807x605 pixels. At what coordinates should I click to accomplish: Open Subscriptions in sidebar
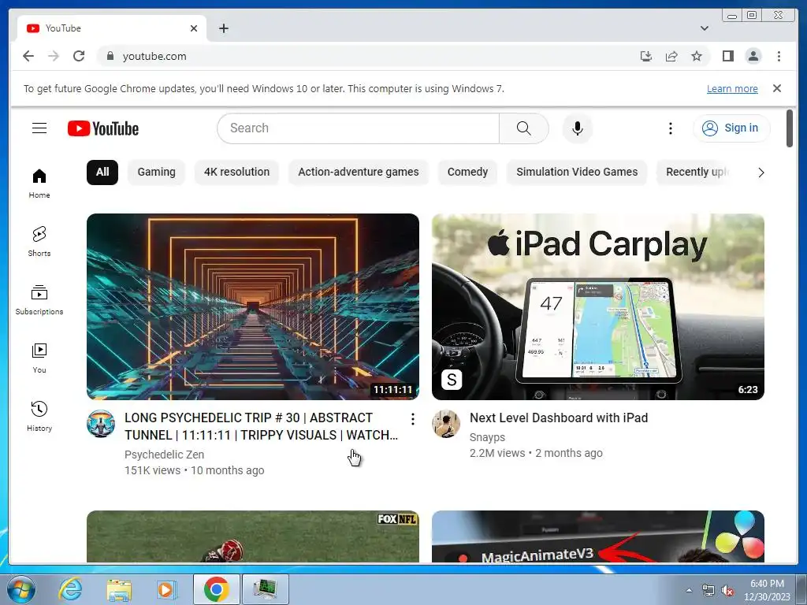(39, 300)
